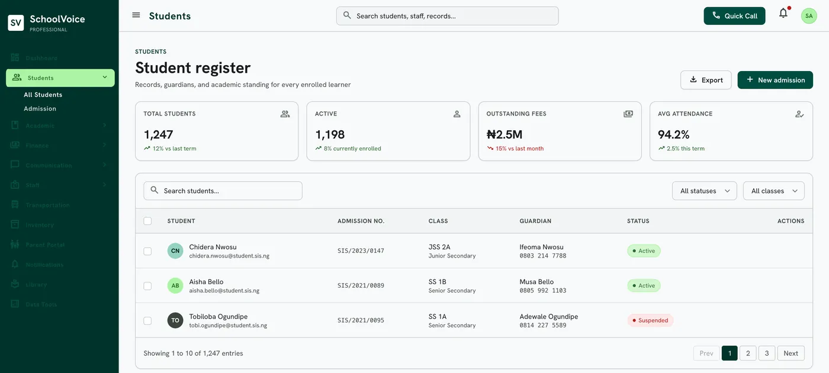This screenshot has width=829, height=373.
Task: Click Active badge in Chidera Nwosu row
Action: 644,251
